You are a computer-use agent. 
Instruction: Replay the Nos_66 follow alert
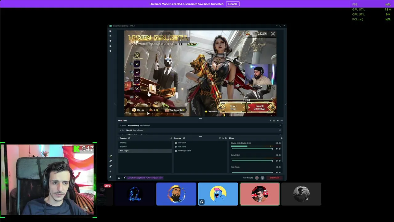(x=279, y=130)
